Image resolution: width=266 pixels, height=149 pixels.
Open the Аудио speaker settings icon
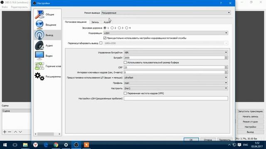tap(39, 45)
